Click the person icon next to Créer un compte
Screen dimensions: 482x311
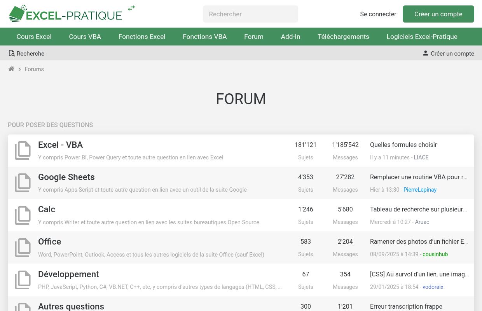coord(426,53)
